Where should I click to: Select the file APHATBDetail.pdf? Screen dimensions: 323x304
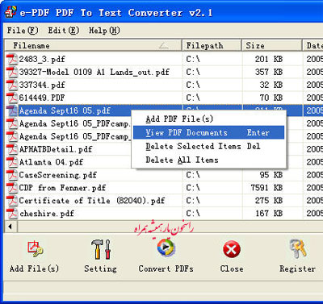56,149
